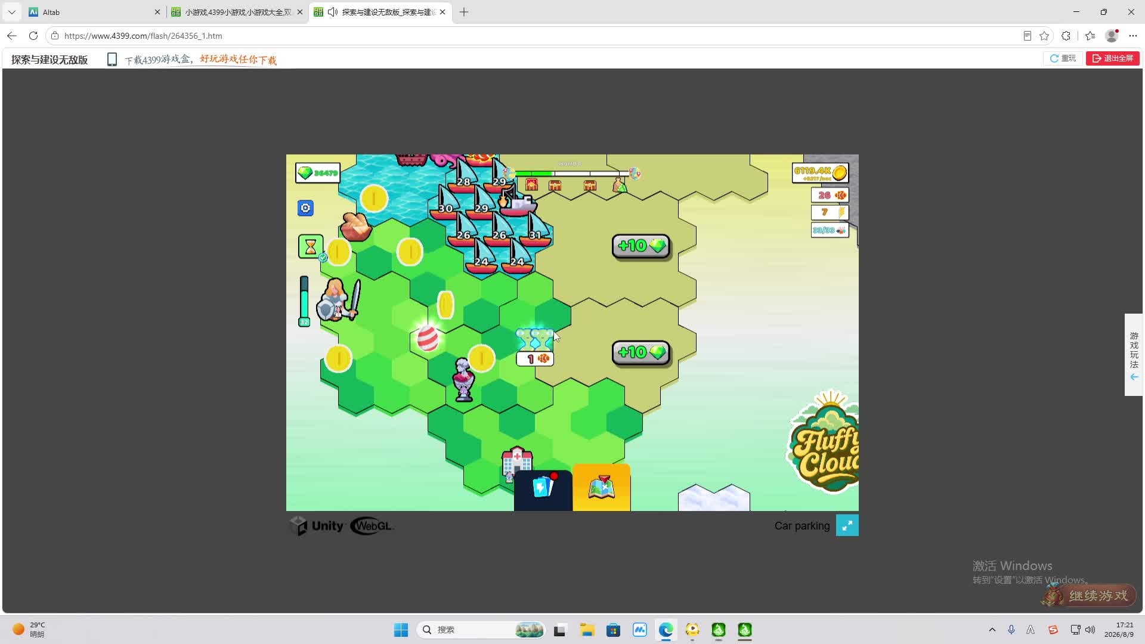Image resolution: width=1145 pixels, height=644 pixels.
Task: Open browser extensions puzzle icon
Action: pyautogui.click(x=1066, y=36)
